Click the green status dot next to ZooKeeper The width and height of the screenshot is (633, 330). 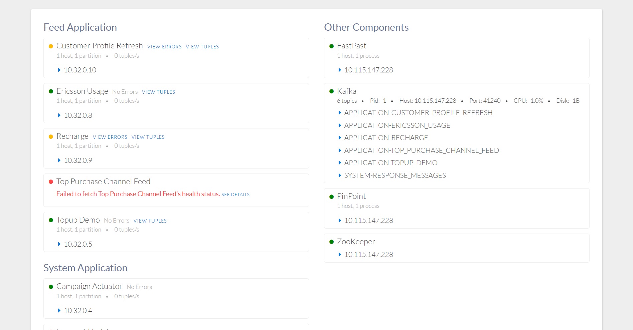[x=331, y=242]
